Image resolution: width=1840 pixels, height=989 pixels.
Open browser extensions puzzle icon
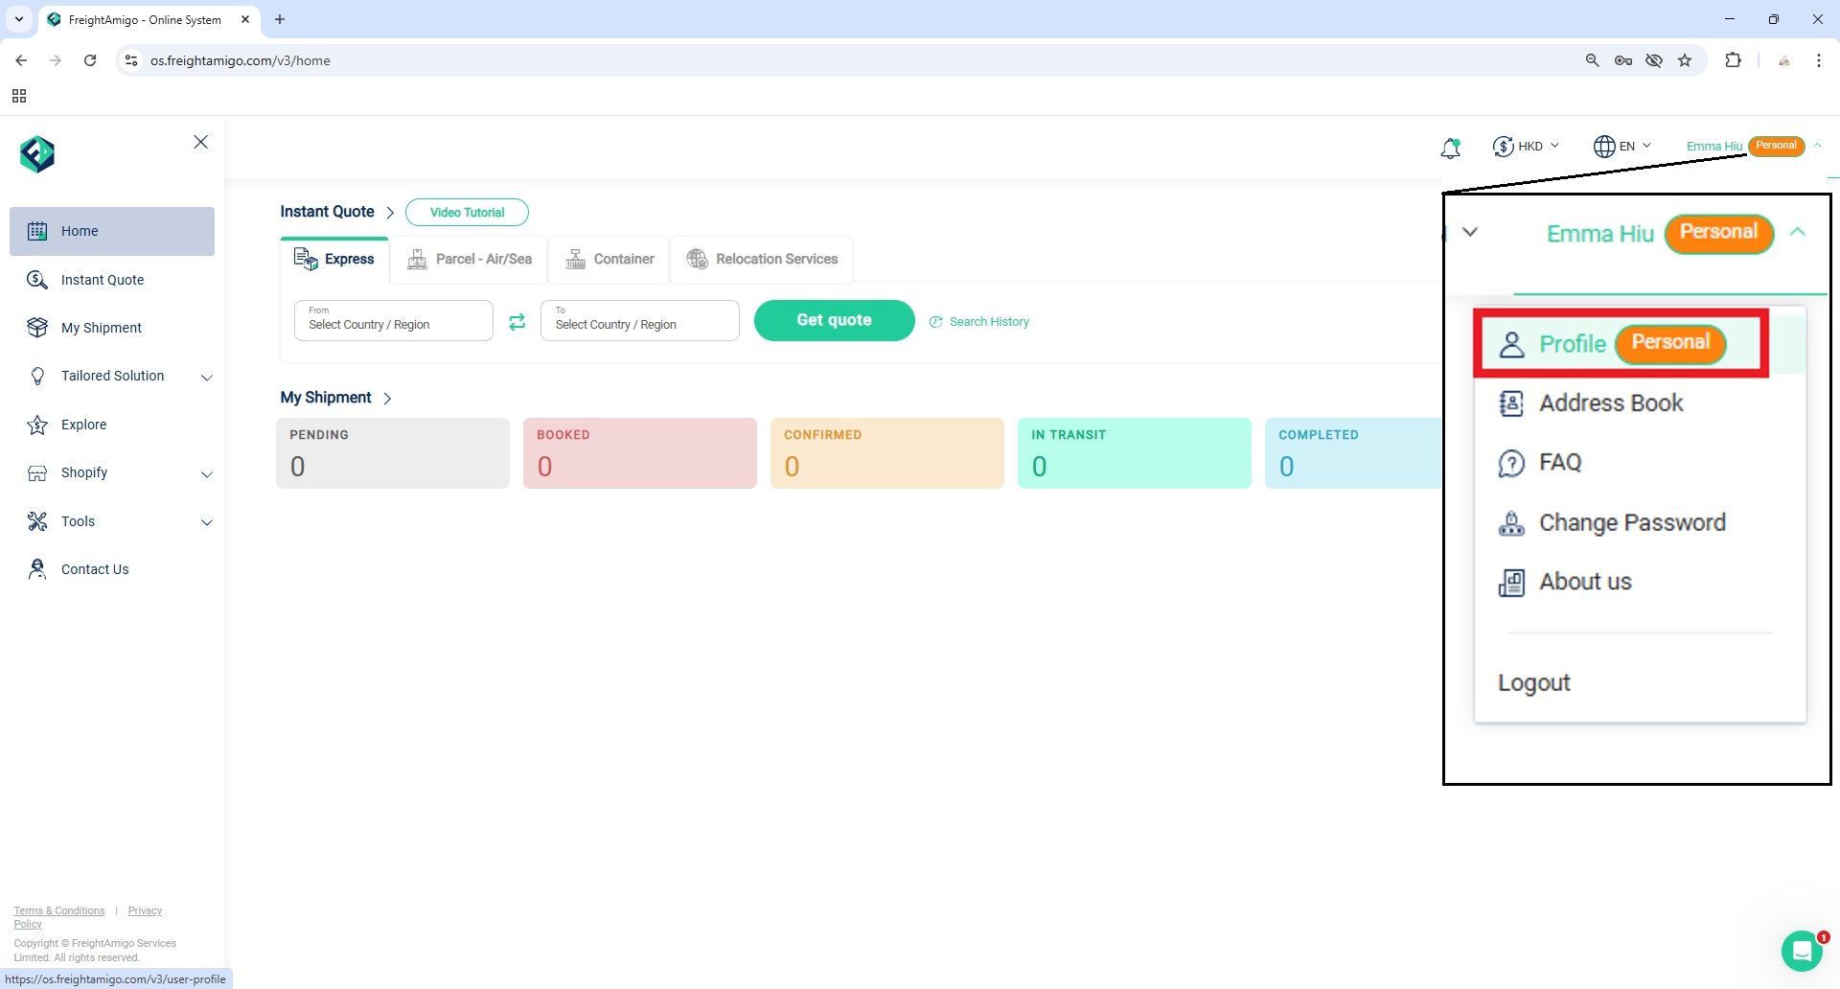click(1733, 60)
